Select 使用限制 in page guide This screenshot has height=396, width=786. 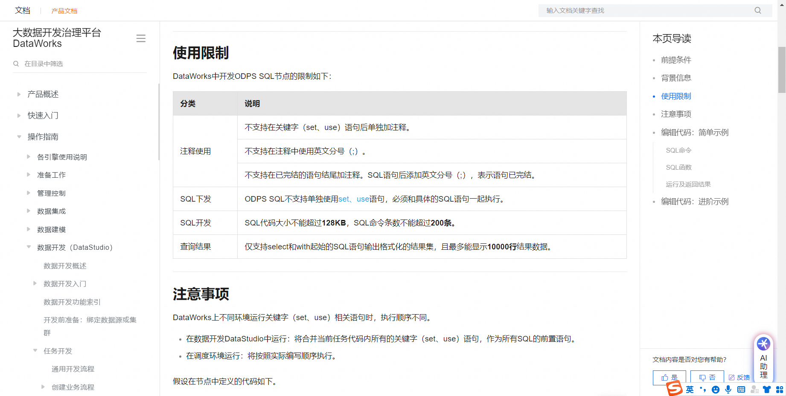tap(676, 96)
